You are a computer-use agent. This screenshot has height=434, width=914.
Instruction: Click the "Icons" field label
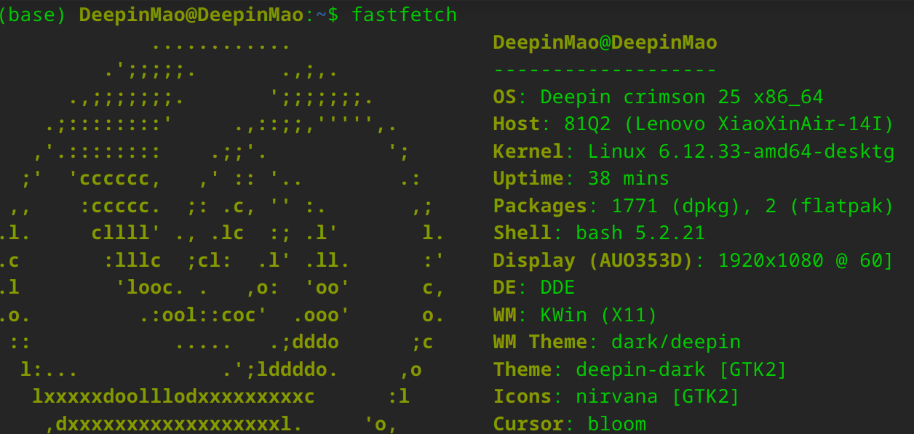point(522,396)
